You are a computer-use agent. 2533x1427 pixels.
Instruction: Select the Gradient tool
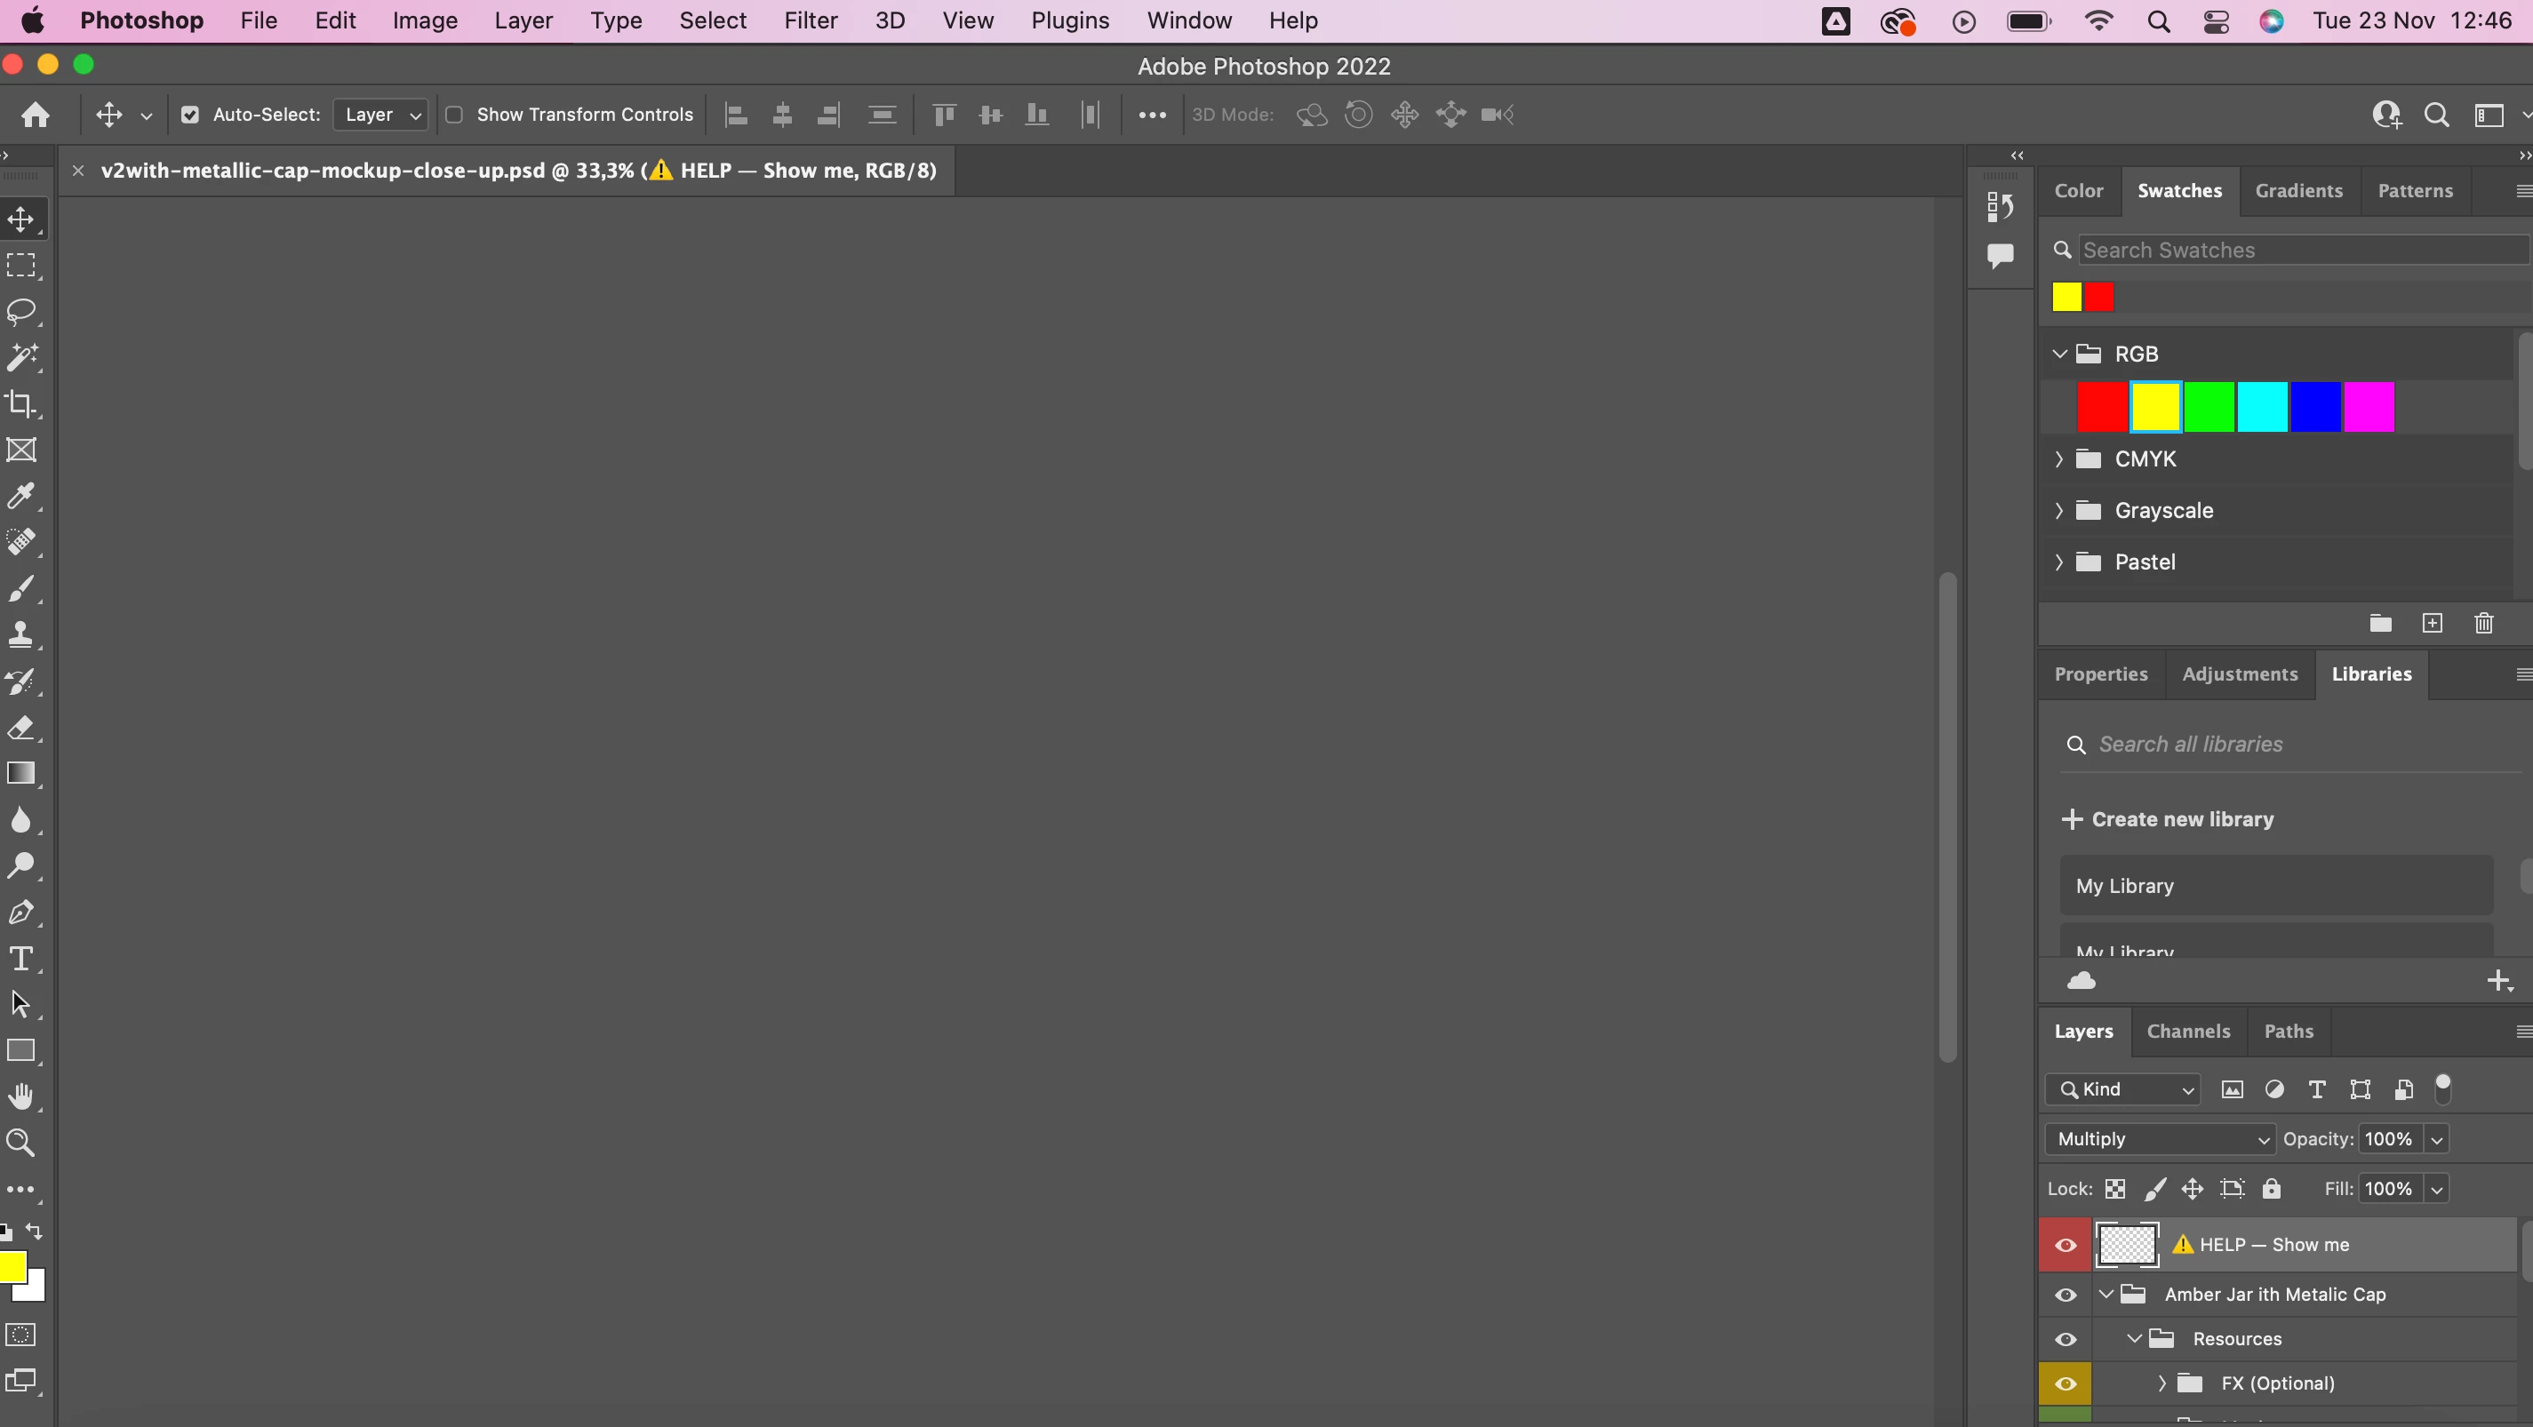pos(21,773)
